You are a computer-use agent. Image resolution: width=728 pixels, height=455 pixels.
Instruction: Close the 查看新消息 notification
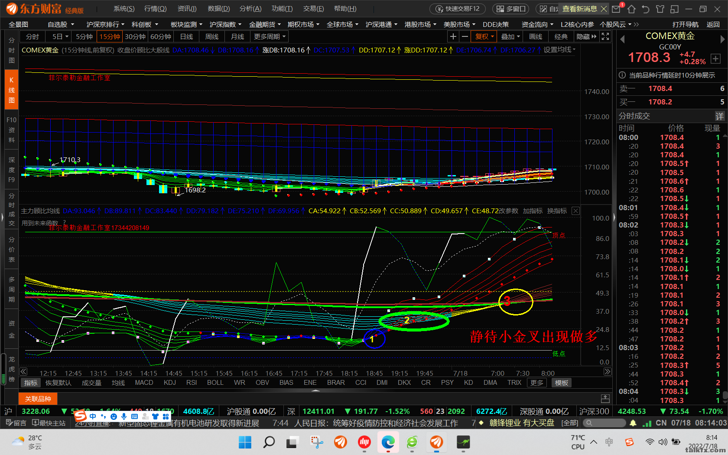pyautogui.click(x=604, y=9)
